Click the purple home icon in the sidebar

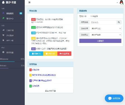click(x=3, y=13)
